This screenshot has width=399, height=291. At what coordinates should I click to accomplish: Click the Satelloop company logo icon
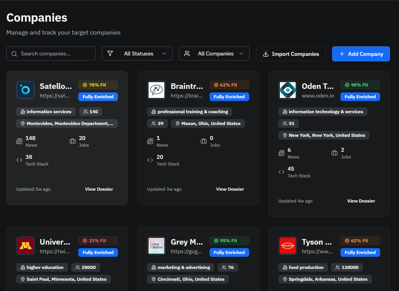click(x=26, y=90)
